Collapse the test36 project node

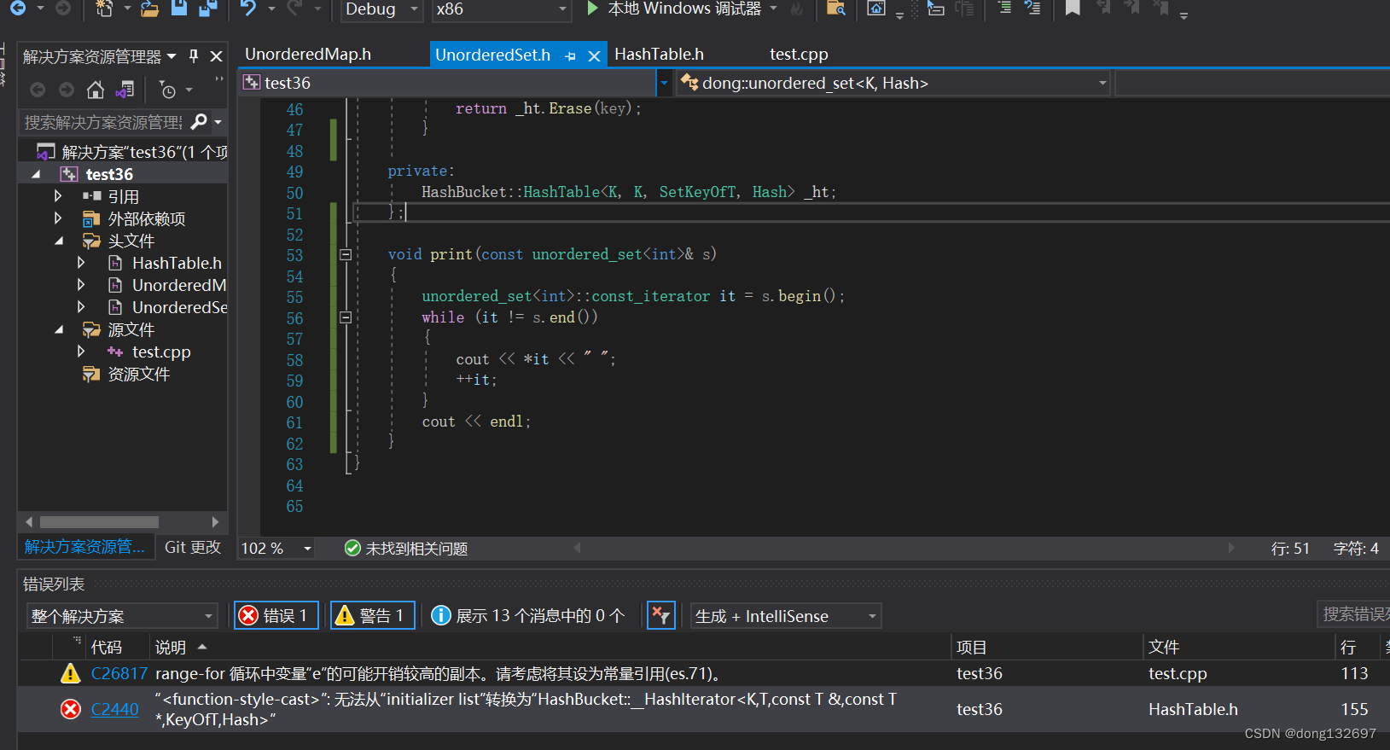36,174
